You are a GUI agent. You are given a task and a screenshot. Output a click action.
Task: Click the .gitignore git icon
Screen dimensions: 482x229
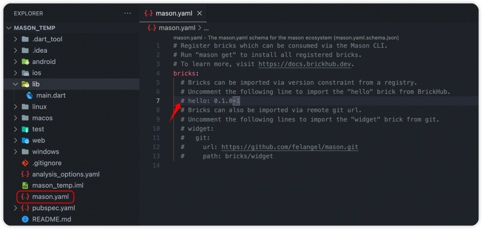25,163
